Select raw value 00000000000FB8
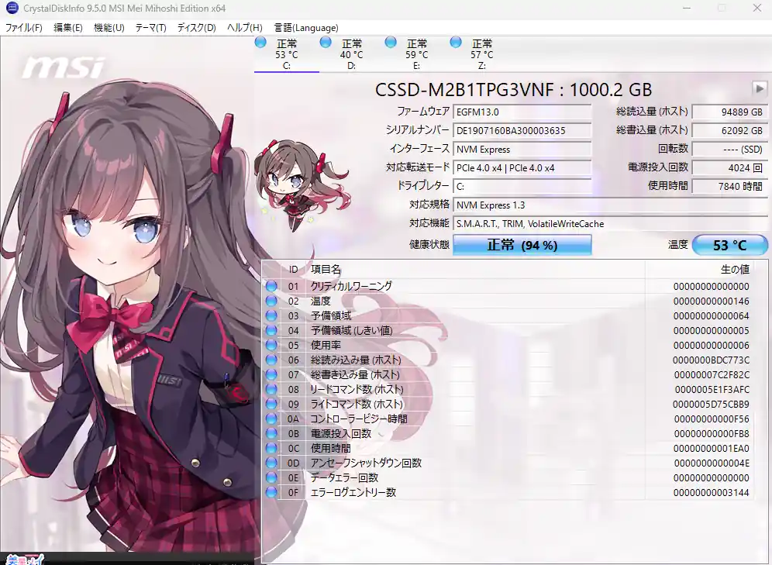This screenshot has width=772, height=565. coord(712,433)
